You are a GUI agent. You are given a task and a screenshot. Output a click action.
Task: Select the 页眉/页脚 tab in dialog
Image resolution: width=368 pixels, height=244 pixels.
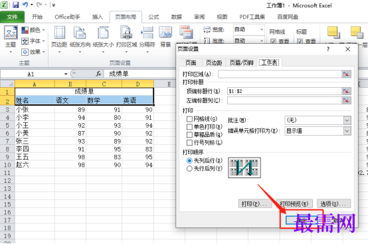(242, 62)
